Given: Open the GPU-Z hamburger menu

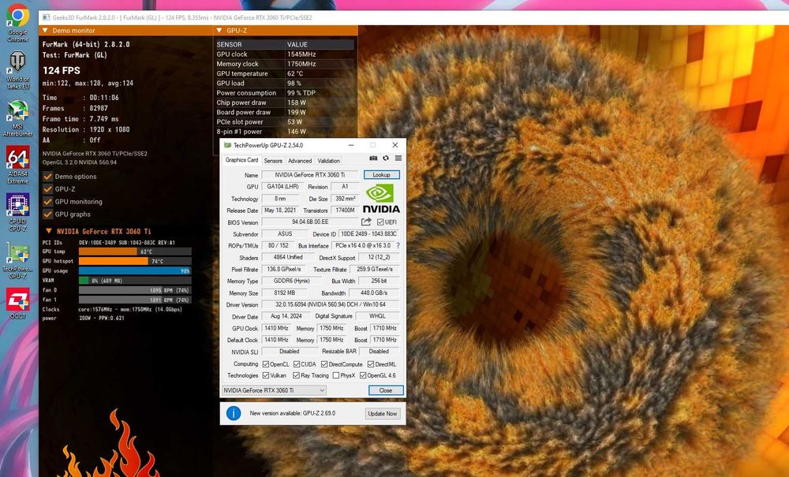Looking at the screenshot, I should coord(398,158).
